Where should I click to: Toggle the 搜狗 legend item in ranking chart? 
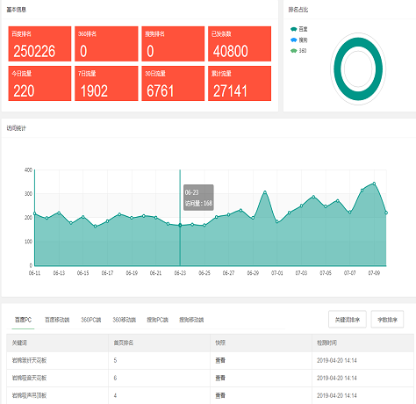298,40
